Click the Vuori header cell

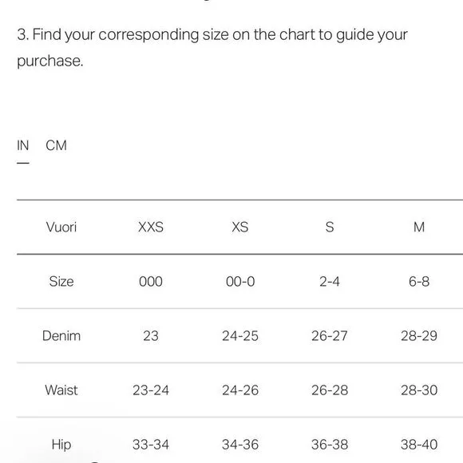point(61,227)
